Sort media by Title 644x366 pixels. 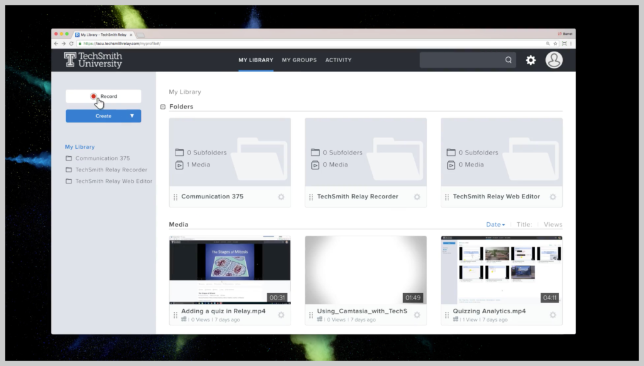524,225
